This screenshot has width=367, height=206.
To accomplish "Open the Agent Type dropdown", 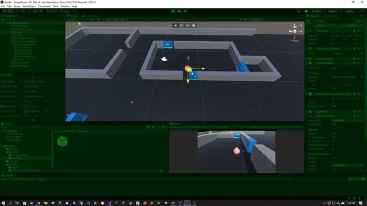I will (348, 120).
